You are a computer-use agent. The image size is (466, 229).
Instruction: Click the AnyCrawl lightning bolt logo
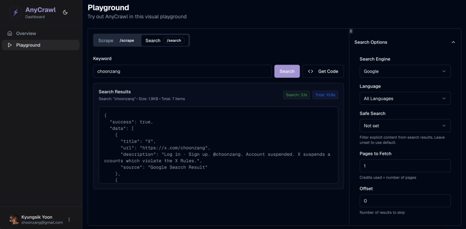(15, 12)
